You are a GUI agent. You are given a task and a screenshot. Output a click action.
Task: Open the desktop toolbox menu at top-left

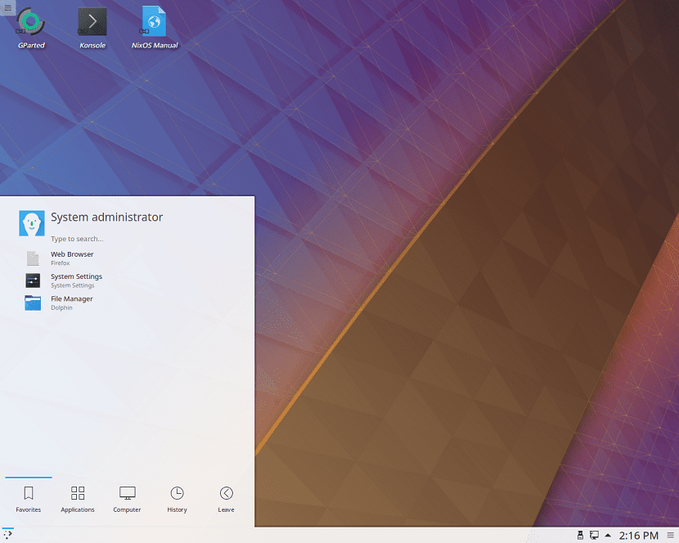click(x=8, y=8)
